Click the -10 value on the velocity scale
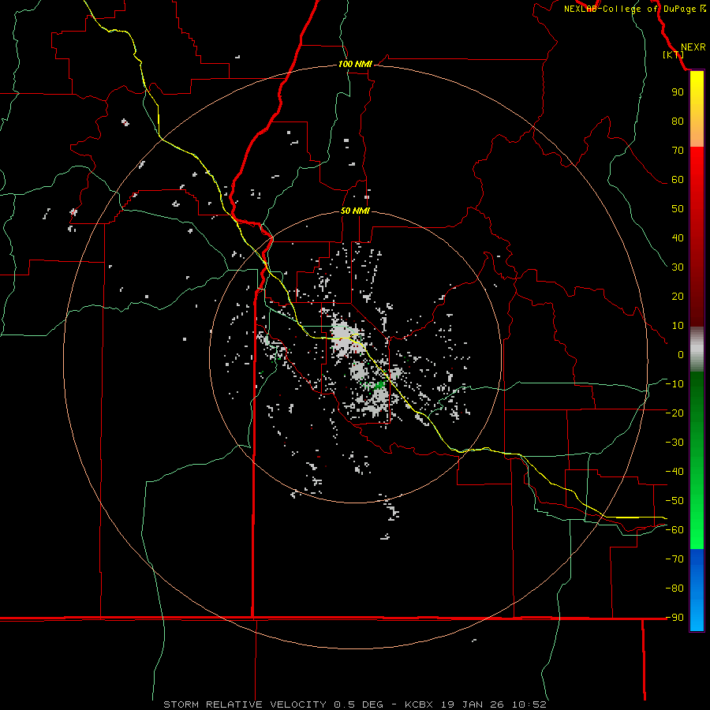This screenshot has width=710, height=710. [x=674, y=384]
